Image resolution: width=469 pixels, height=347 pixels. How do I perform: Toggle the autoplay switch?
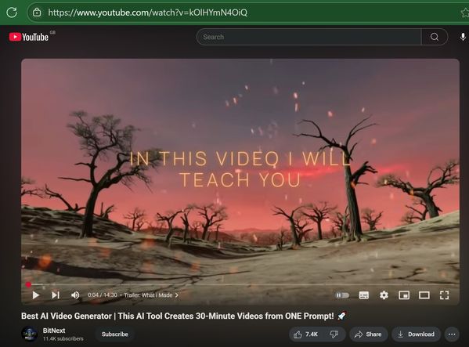(x=342, y=295)
